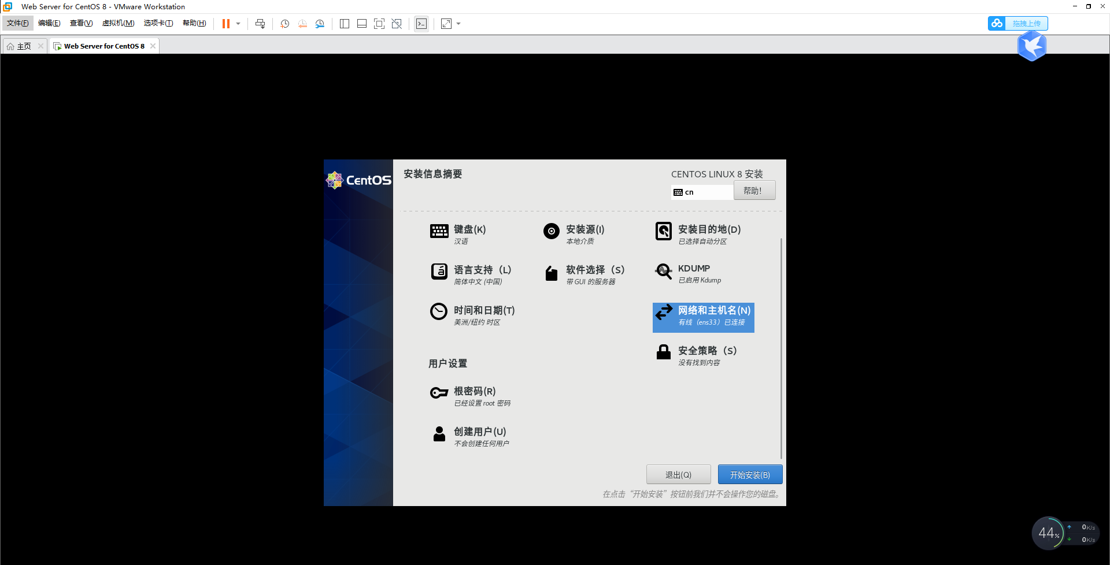Click the 没有找到内容 status text

[699, 363]
